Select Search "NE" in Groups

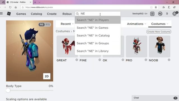click(x=98, y=43)
